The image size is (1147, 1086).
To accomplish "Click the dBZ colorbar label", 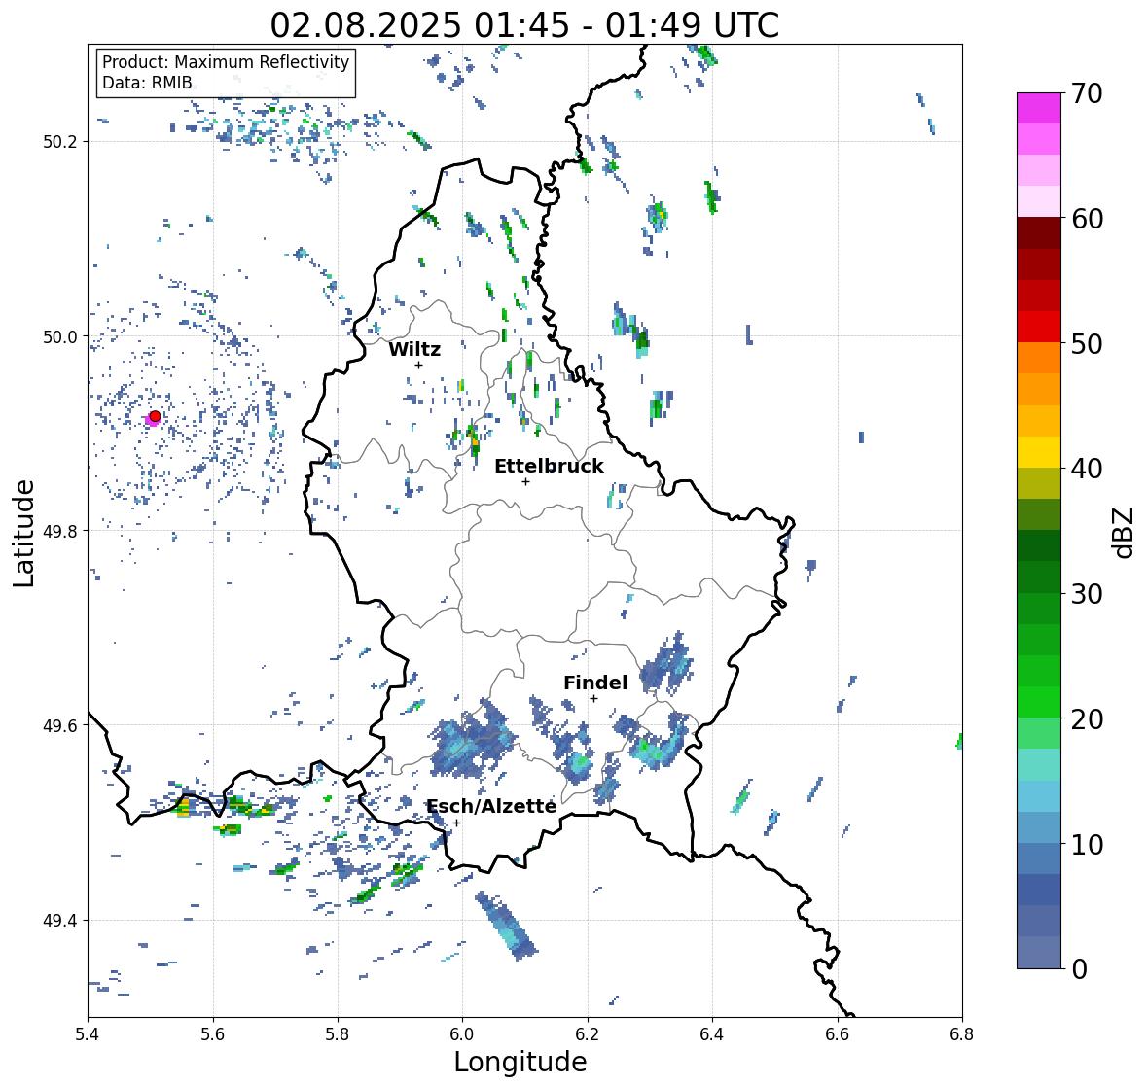I will (x=1125, y=532).
